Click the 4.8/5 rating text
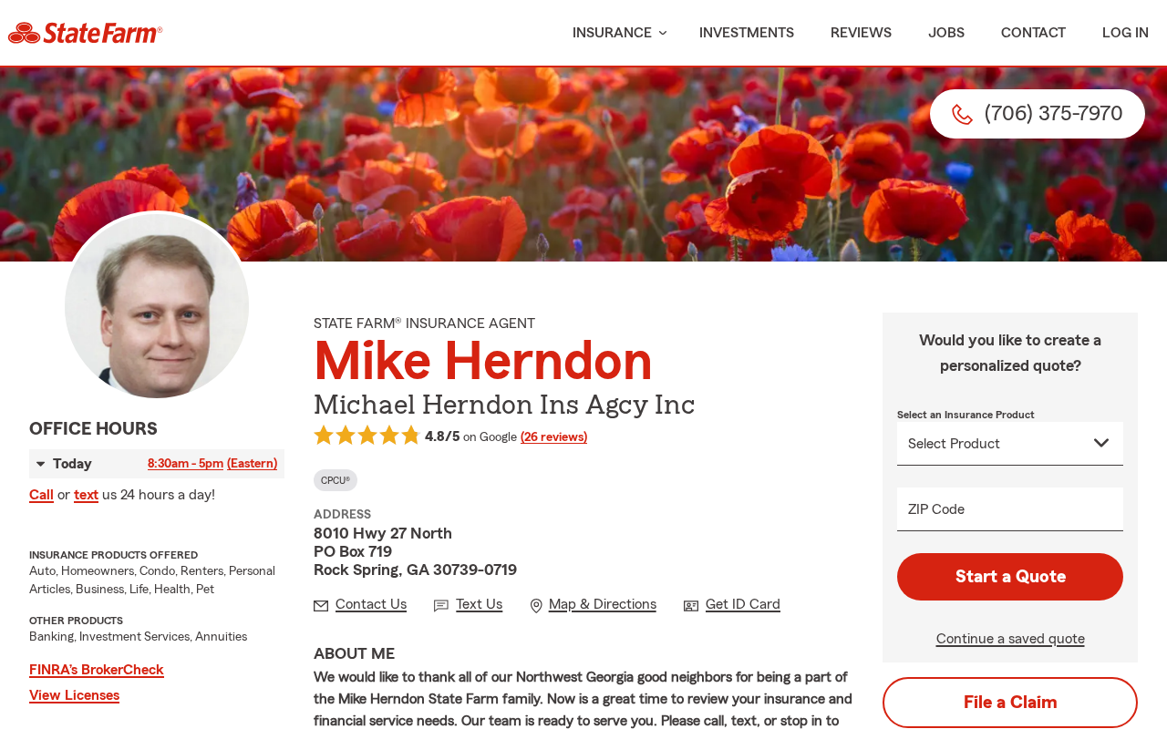1167x729 pixels. [x=442, y=436]
